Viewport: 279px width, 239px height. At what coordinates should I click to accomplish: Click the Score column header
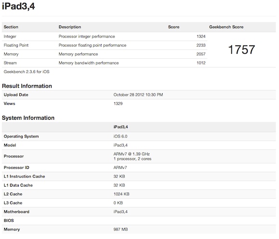click(174, 27)
